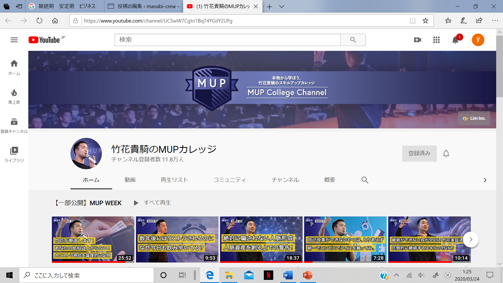Close the YouTube MUP browser tab
The width and height of the screenshot is (503, 283).
coord(256,7)
